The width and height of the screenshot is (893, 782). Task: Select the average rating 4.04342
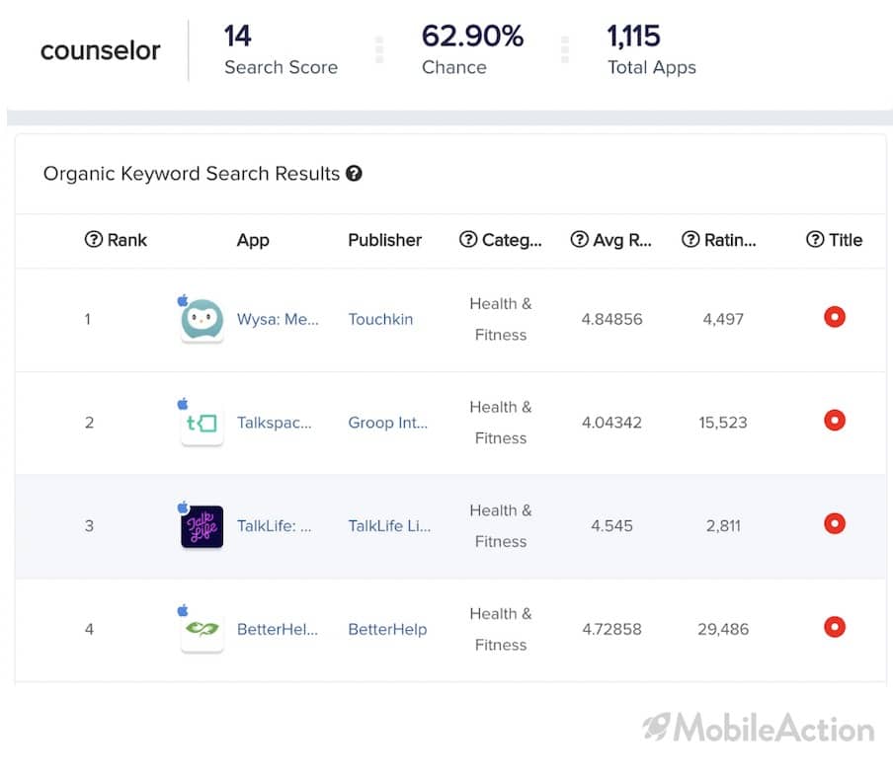611,423
